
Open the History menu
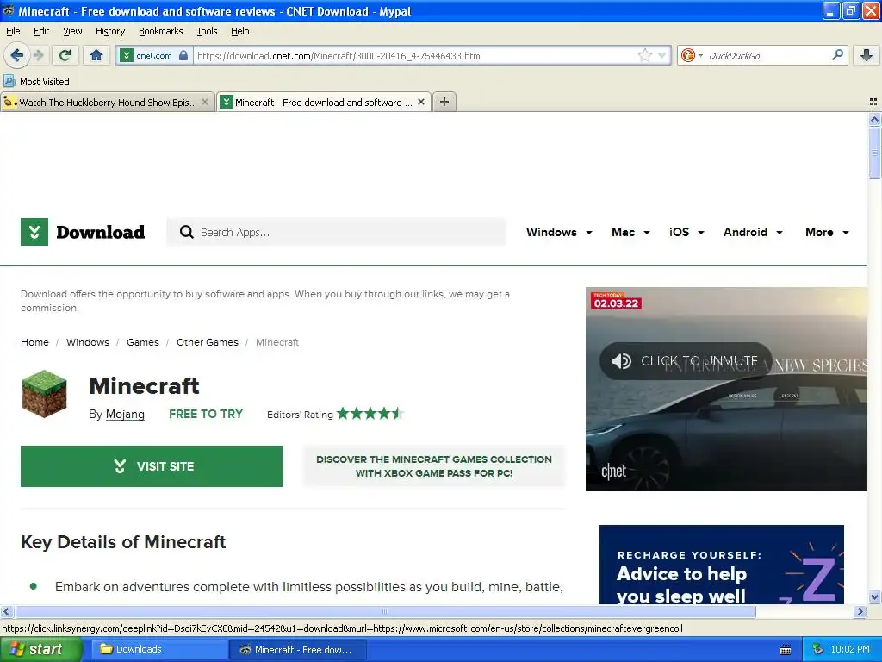tap(109, 31)
